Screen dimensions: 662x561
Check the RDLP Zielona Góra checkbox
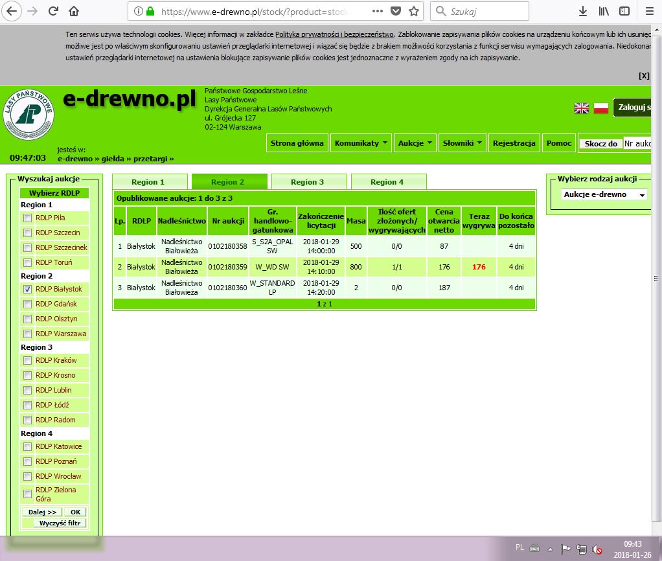pos(27,494)
